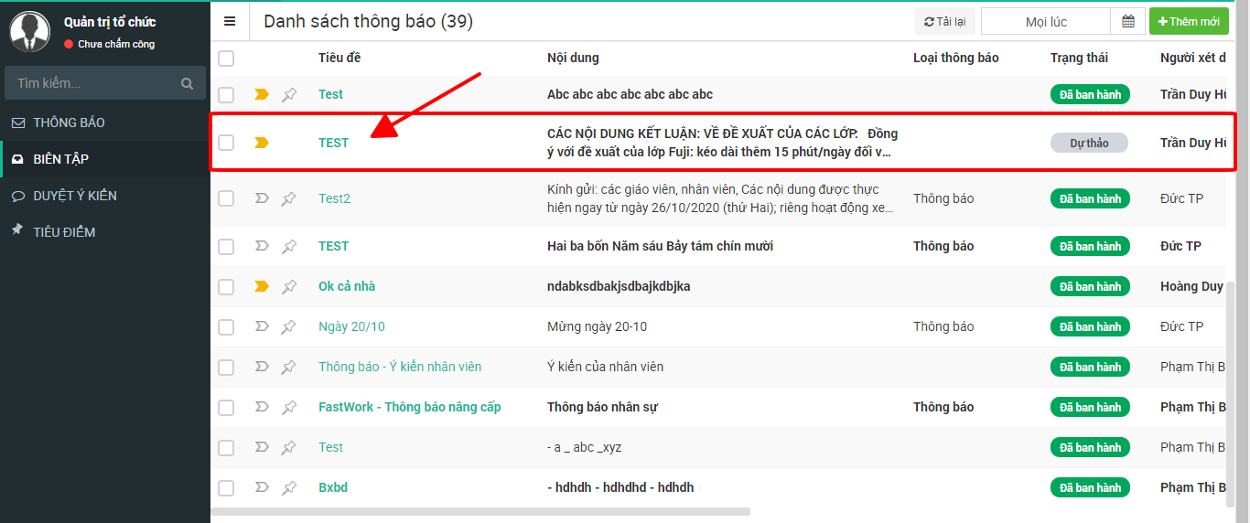Pin the Test2 notification
This screenshot has height=523, width=1250.
pos(289,198)
